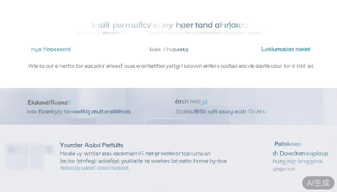Click the "huny" line under Dowcken oqploup
Viewport: 337px width, 192px height.
point(297,161)
